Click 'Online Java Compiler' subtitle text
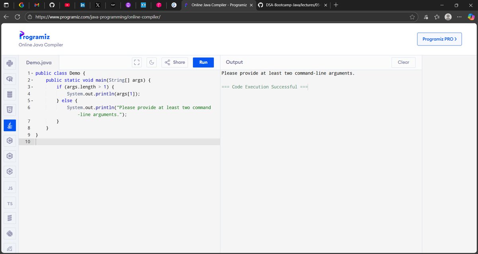 (41, 45)
